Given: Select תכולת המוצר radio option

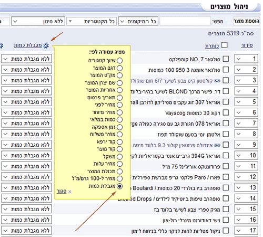Looking at the screenshot, I should (x=119, y=171).
